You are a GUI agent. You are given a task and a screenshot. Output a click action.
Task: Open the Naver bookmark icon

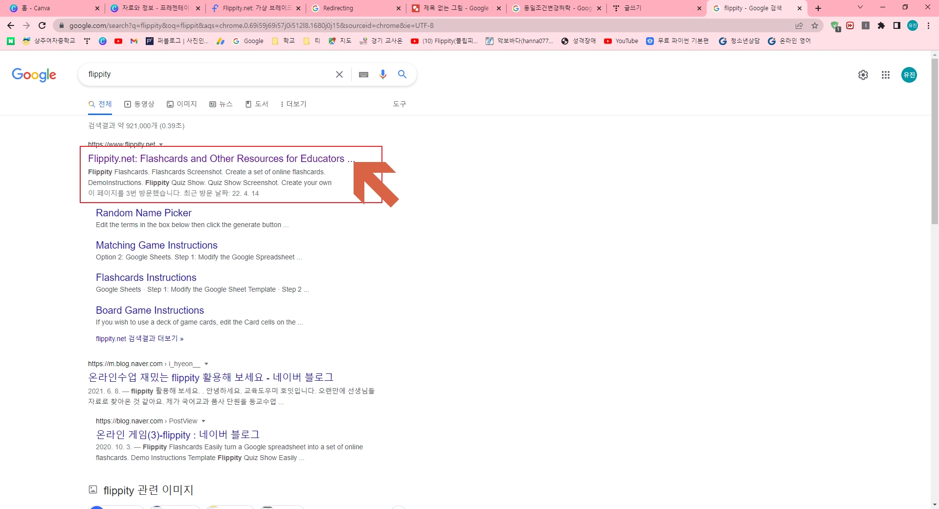coord(11,41)
